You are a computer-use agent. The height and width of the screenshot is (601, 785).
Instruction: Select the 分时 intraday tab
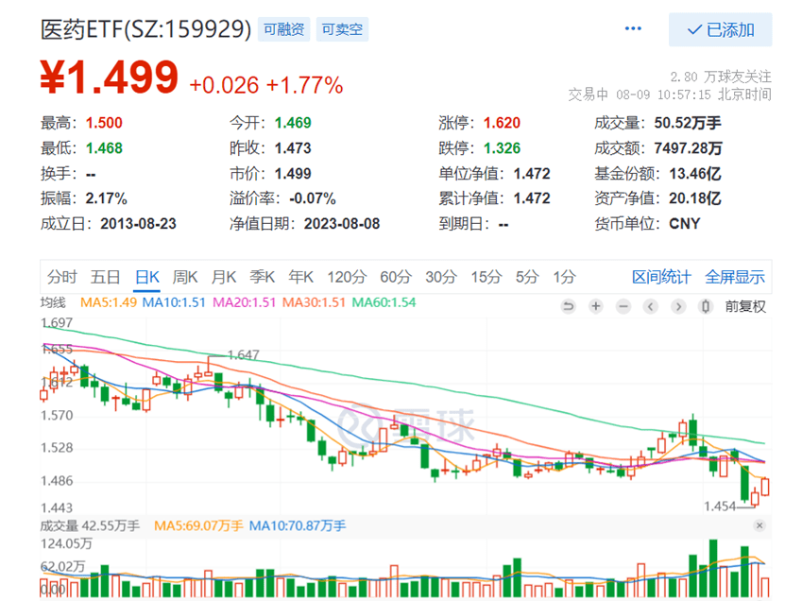tap(62, 277)
